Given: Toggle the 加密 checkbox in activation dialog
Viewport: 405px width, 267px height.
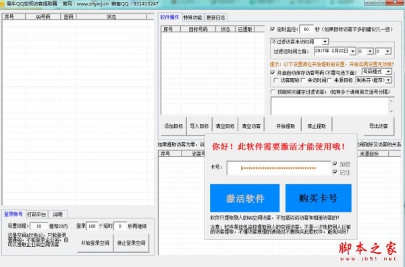Looking at the screenshot, I should (x=335, y=164).
